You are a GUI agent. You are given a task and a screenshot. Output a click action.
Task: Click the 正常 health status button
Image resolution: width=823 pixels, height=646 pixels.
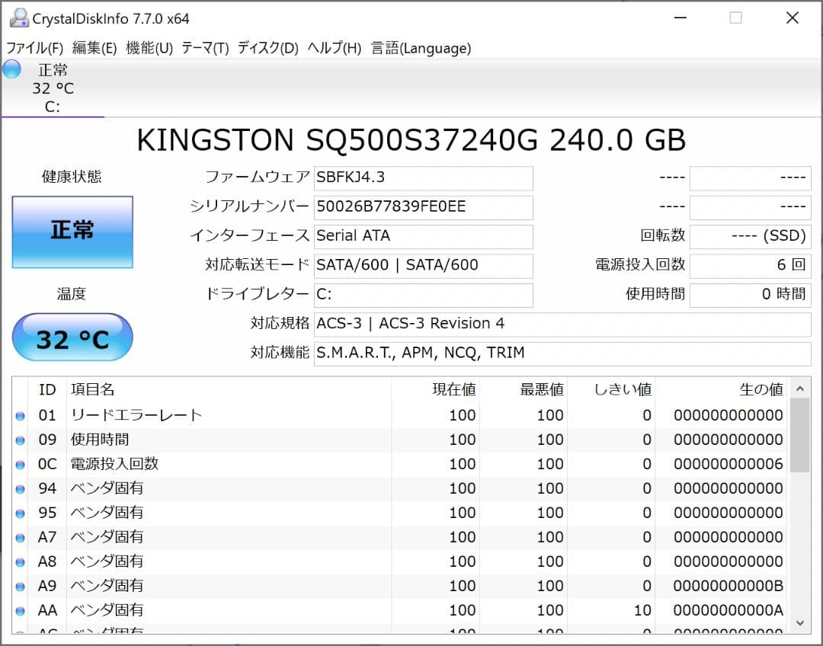[x=72, y=232]
